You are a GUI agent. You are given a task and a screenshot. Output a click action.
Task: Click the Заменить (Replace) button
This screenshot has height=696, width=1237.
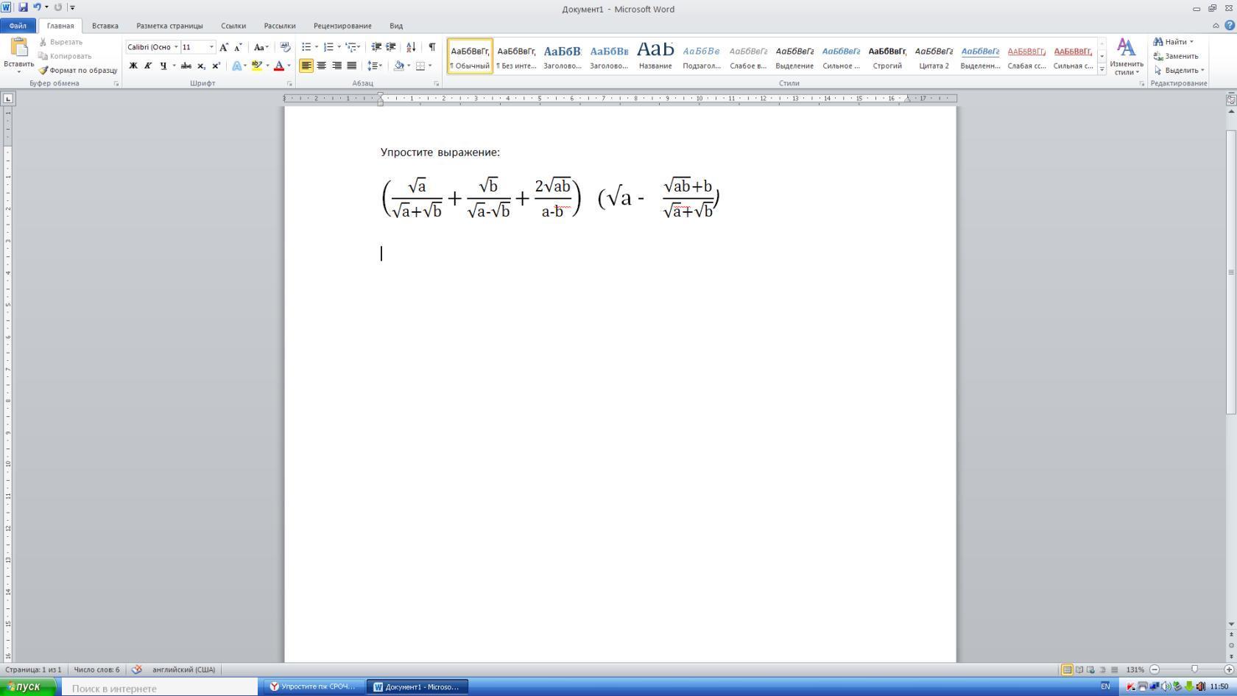[1176, 56]
